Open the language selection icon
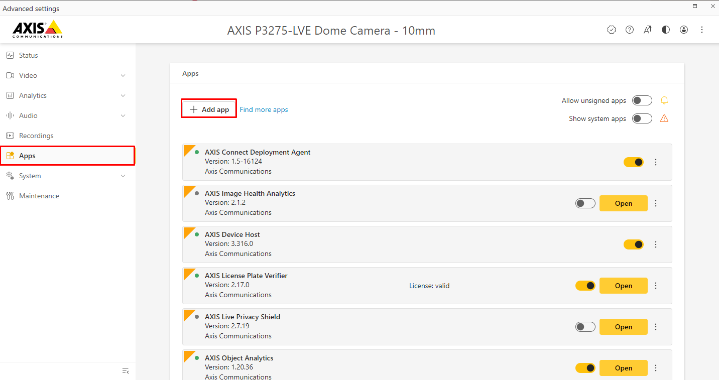Viewport: 719px width, 380px height. [648, 30]
